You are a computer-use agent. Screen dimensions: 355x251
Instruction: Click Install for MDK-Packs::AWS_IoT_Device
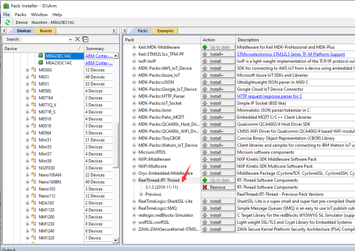pyautogui.click(x=219, y=68)
